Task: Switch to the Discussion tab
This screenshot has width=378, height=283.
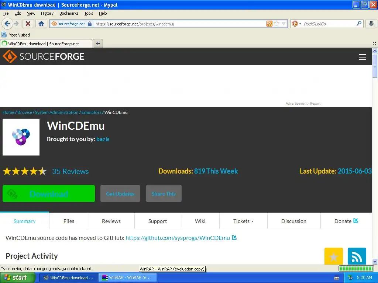Action: [x=294, y=221]
